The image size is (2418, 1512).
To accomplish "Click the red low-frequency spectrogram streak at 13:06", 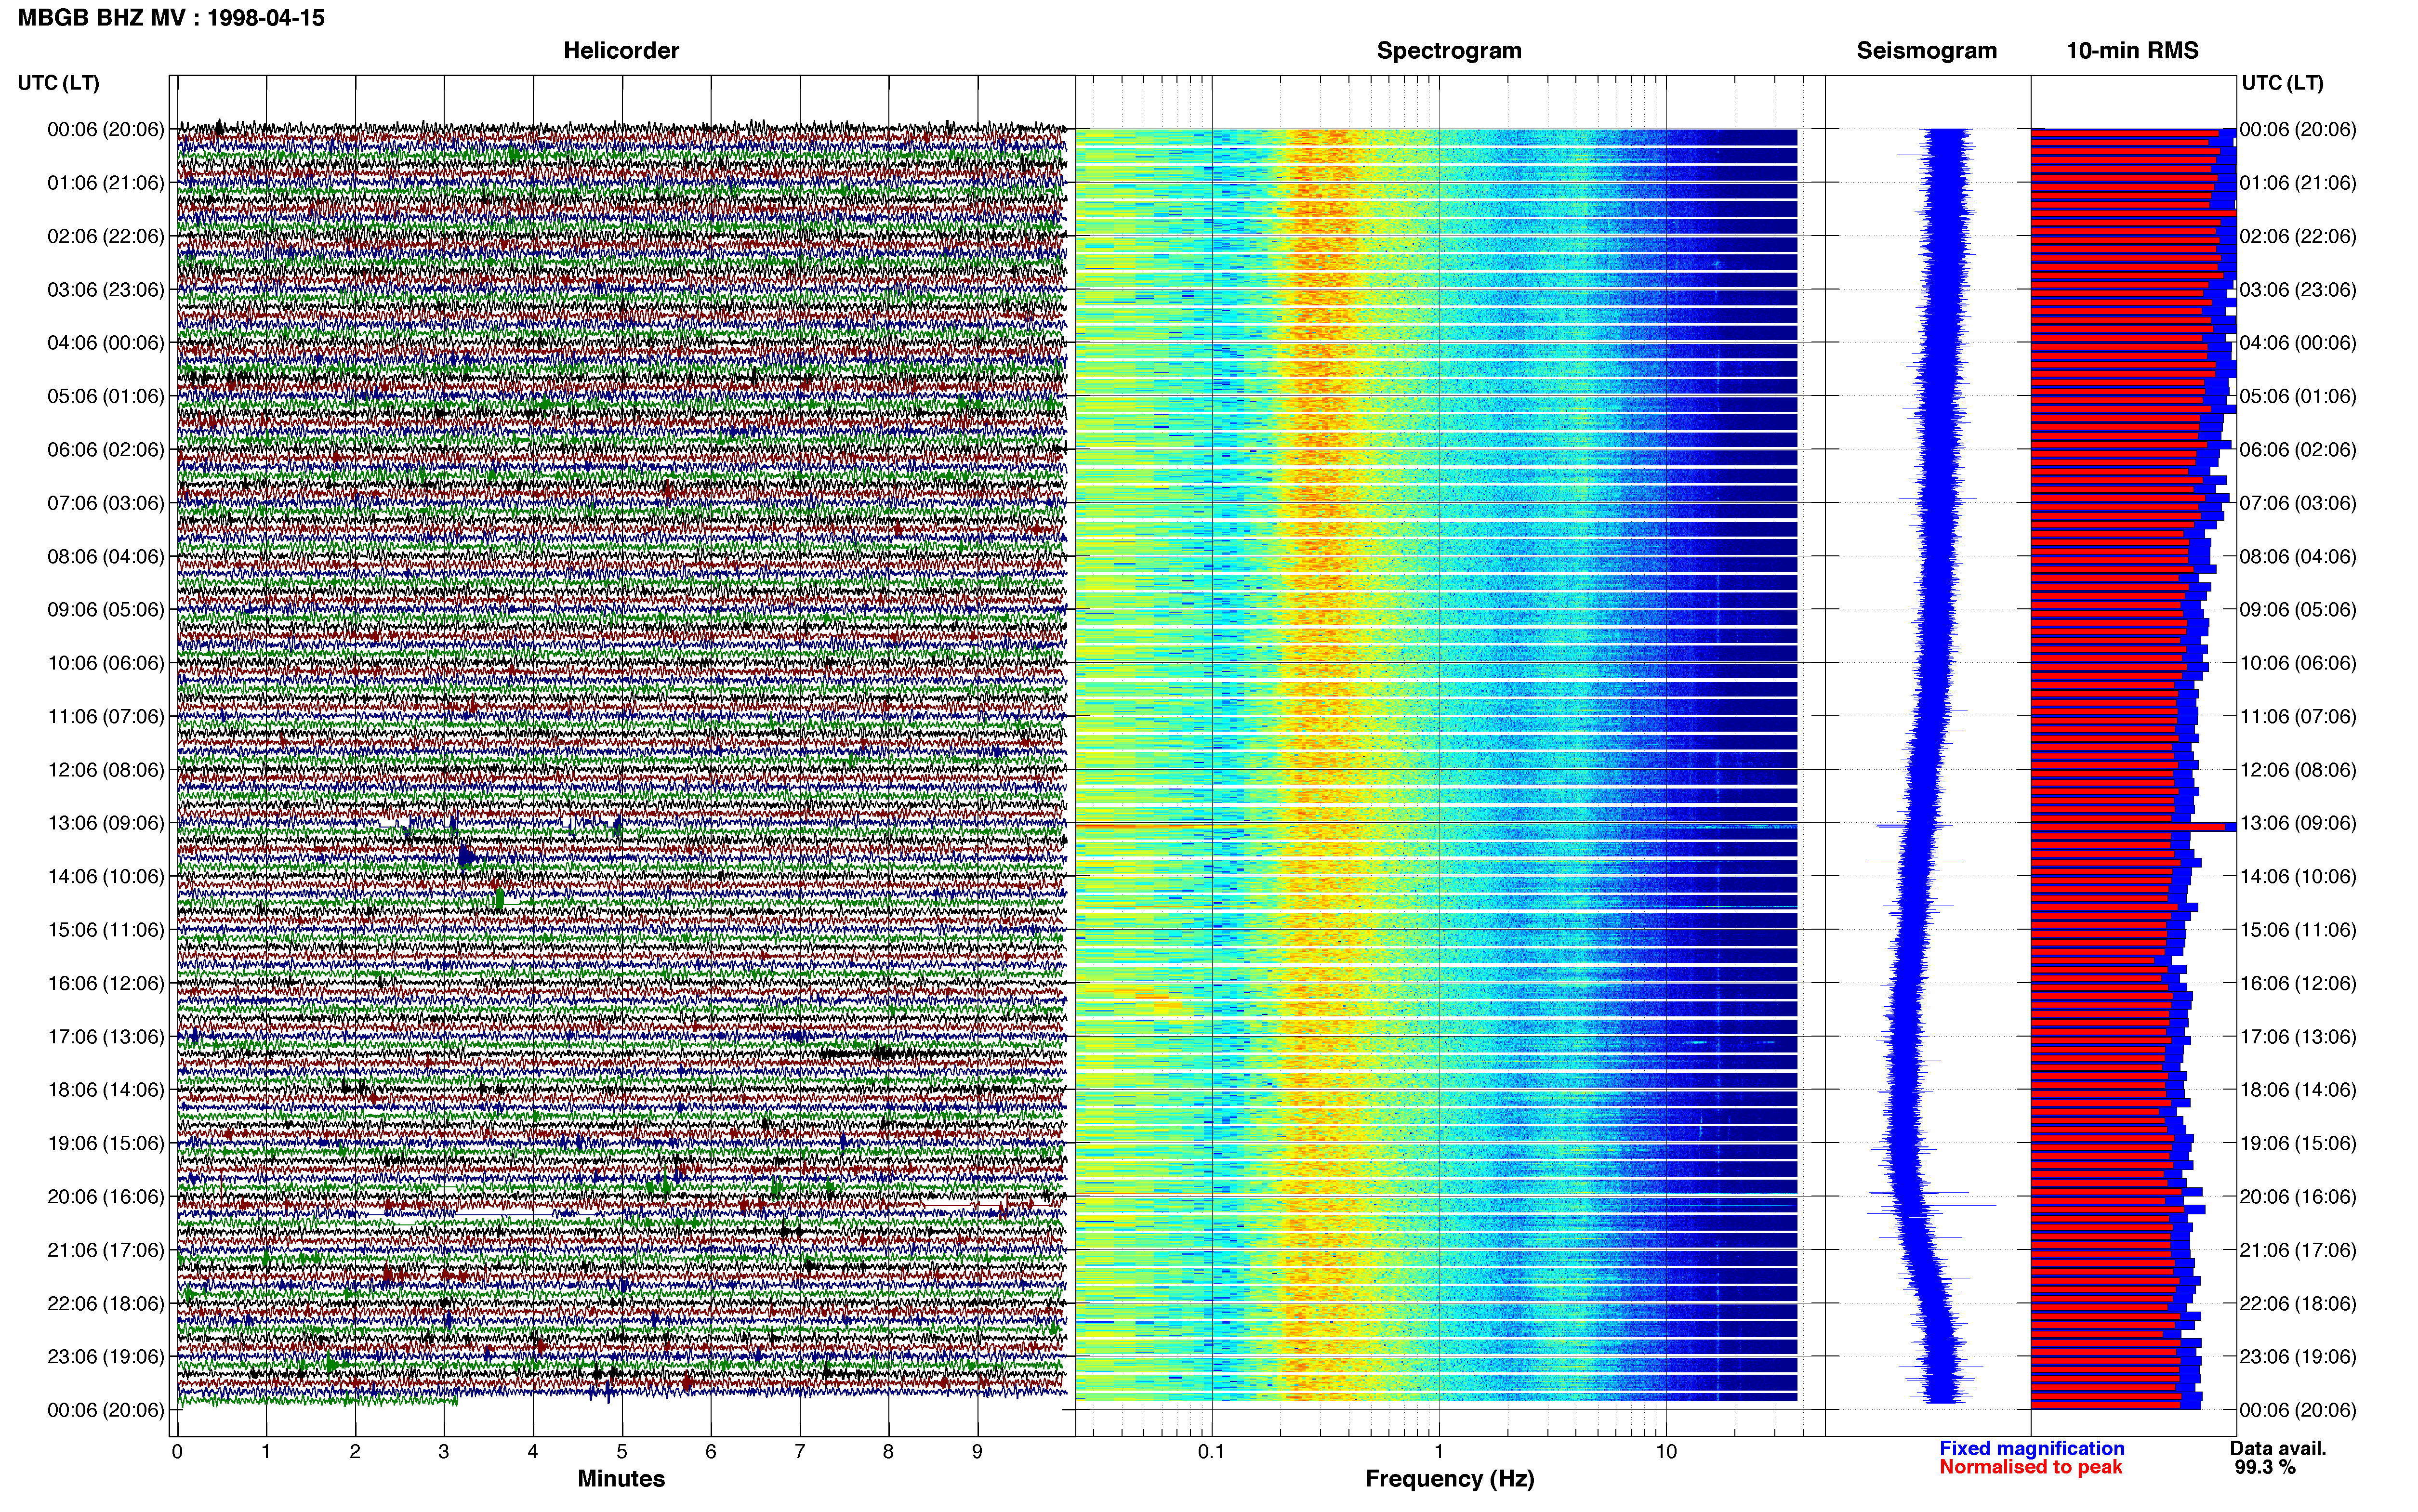I will click(1145, 826).
